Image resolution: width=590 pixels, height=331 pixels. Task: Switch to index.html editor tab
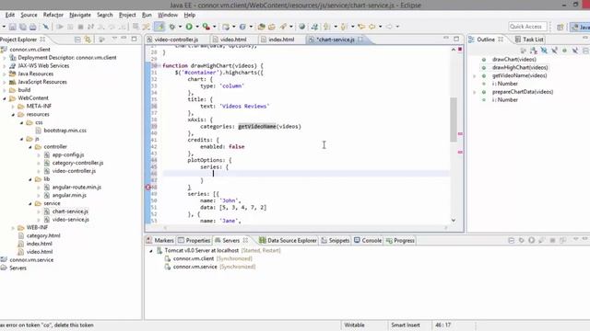coord(281,40)
